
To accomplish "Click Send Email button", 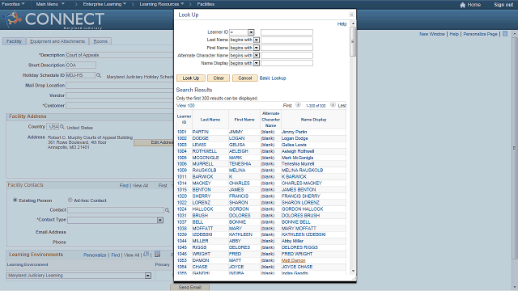I will (190, 288).
